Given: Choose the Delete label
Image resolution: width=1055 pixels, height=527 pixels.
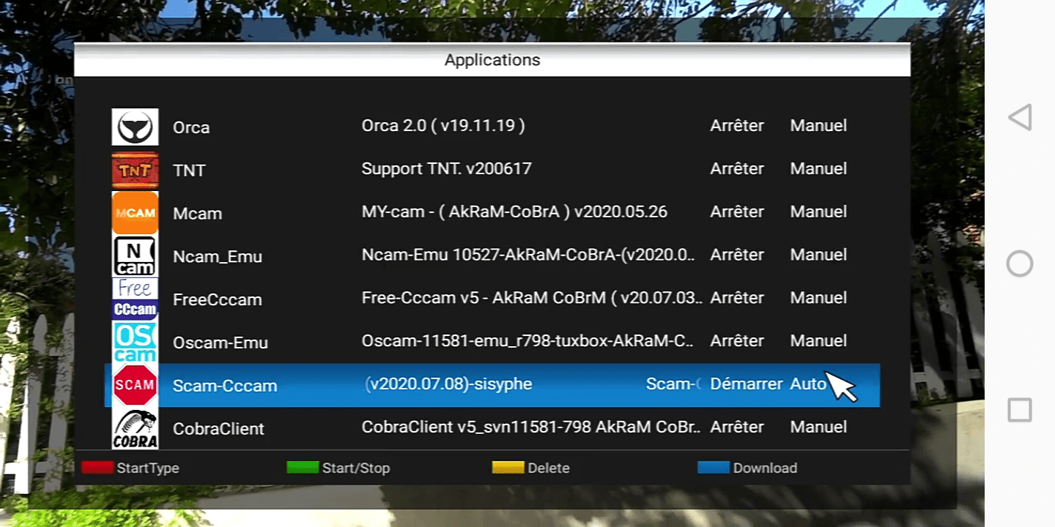Looking at the screenshot, I should (x=549, y=468).
